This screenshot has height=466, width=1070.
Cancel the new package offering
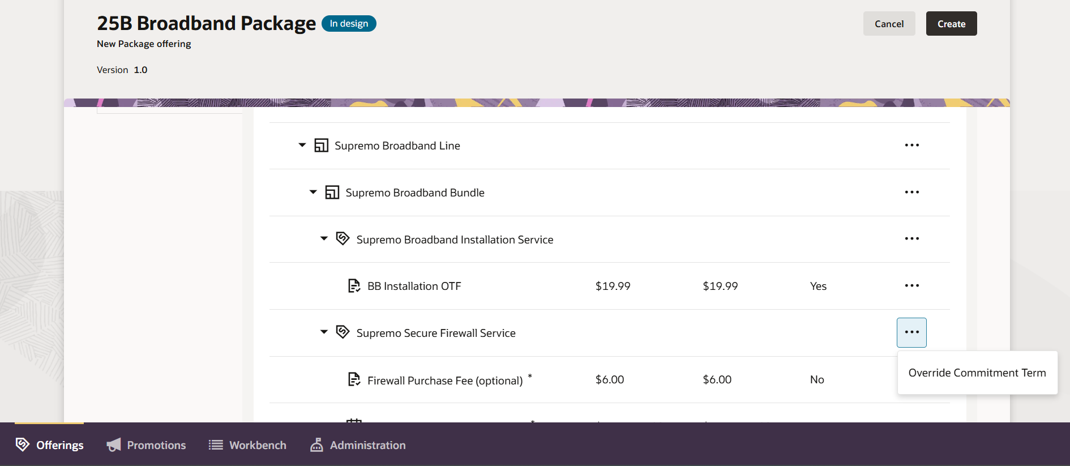click(x=889, y=24)
